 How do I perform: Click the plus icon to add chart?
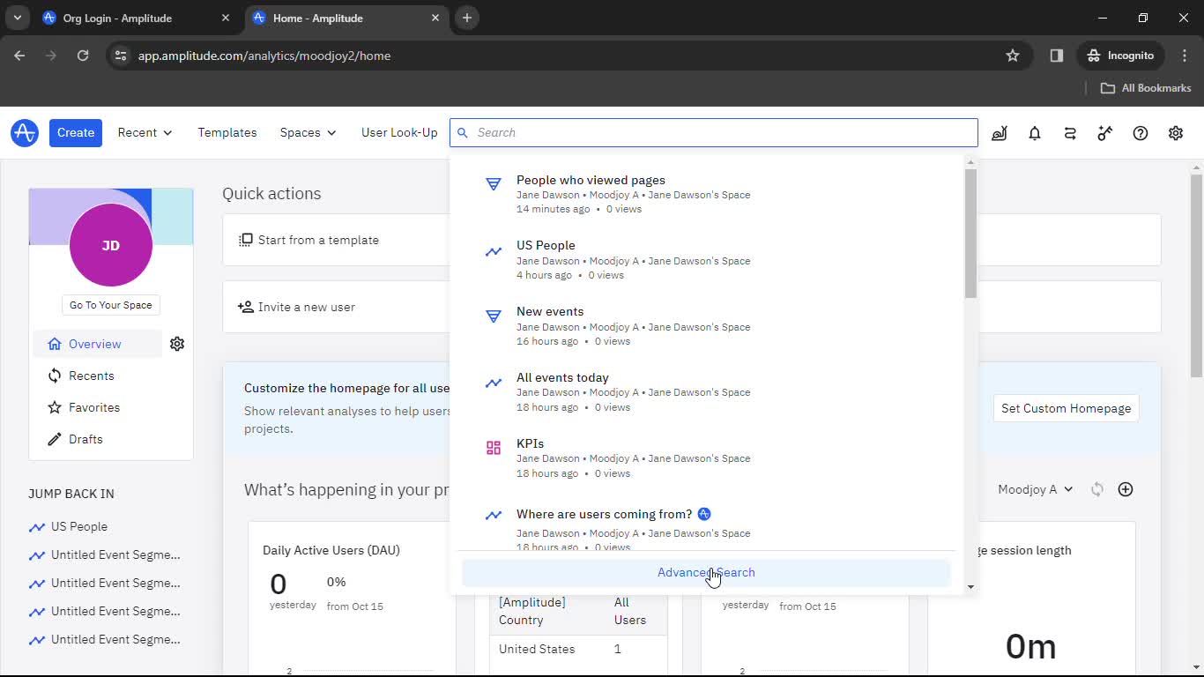(x=1126, y=489)
